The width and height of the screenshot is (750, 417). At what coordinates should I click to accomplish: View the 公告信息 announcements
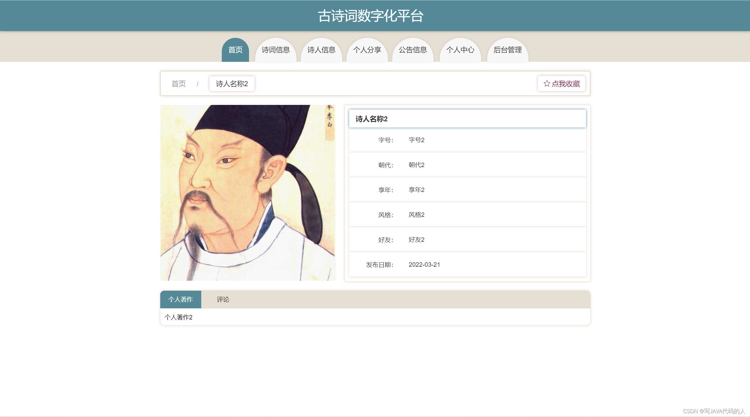[x=413, y=50]
